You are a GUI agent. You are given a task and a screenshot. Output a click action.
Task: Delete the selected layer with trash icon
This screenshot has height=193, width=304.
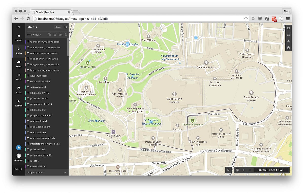[x=66, y=35]
